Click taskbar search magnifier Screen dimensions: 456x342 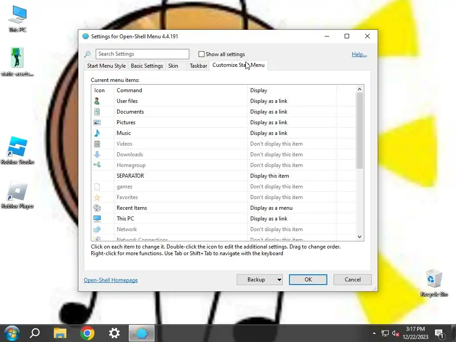tap(35, 333)
